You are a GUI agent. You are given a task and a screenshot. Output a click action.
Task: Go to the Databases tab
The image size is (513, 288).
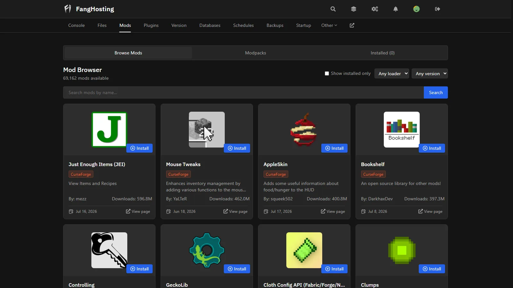point(210,25)
